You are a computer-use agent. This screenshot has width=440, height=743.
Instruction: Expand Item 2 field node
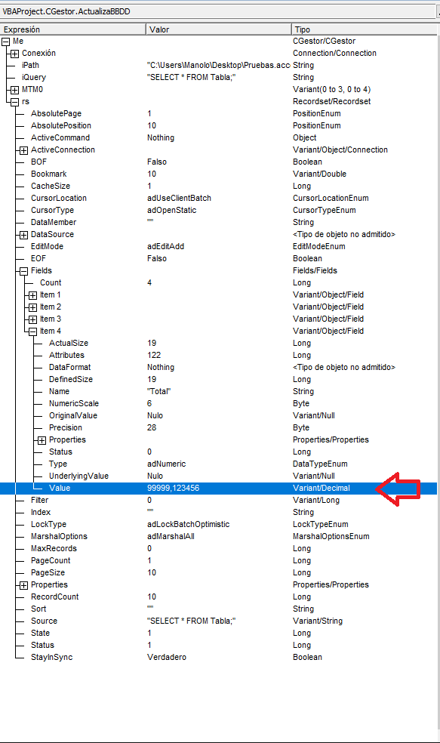[x=32, y=307]
